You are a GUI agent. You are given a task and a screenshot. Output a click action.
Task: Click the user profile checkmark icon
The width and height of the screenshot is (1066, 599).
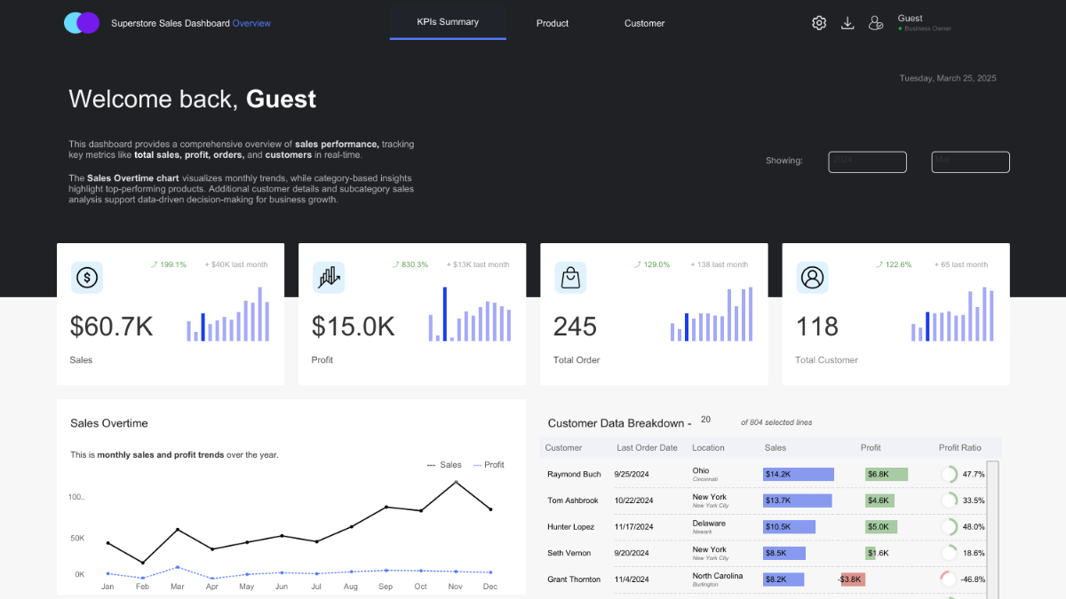click(876, 23)
